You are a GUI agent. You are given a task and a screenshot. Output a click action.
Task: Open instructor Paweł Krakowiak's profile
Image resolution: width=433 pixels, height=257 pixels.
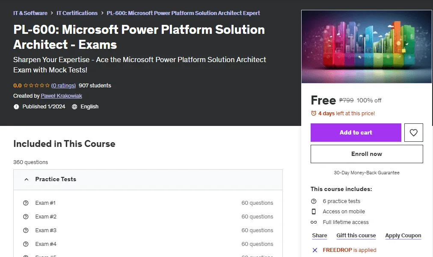61,96
